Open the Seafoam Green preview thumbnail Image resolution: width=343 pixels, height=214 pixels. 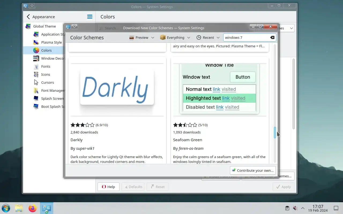pos(220,90)
